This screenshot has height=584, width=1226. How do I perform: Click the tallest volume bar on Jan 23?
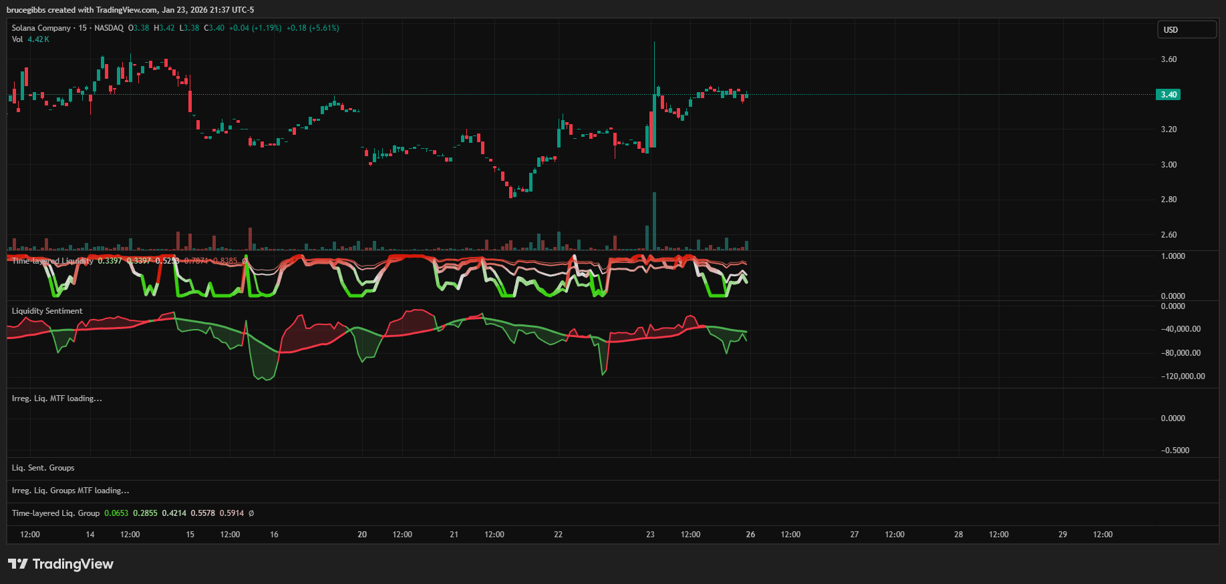pyautogui.click(x=654, y=222)
